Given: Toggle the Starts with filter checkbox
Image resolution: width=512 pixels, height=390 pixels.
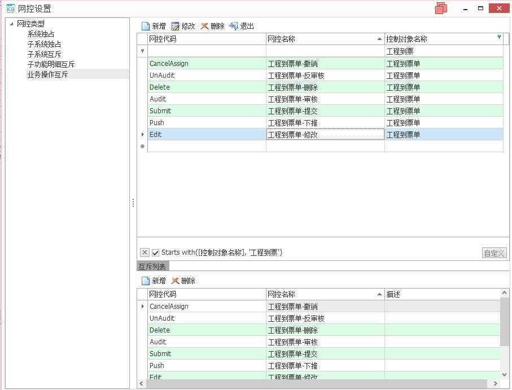Looking at the screenshot, I should tap(155, 252).
